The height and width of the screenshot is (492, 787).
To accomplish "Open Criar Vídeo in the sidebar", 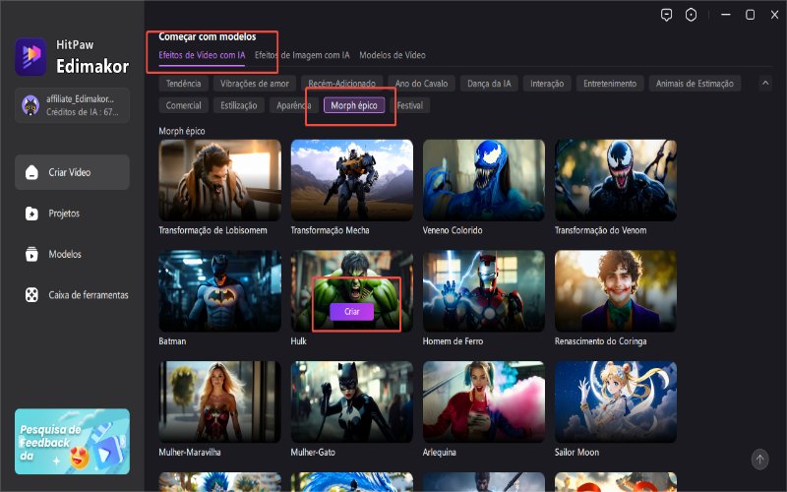I will pyautogui.click(x=72, y=172).
